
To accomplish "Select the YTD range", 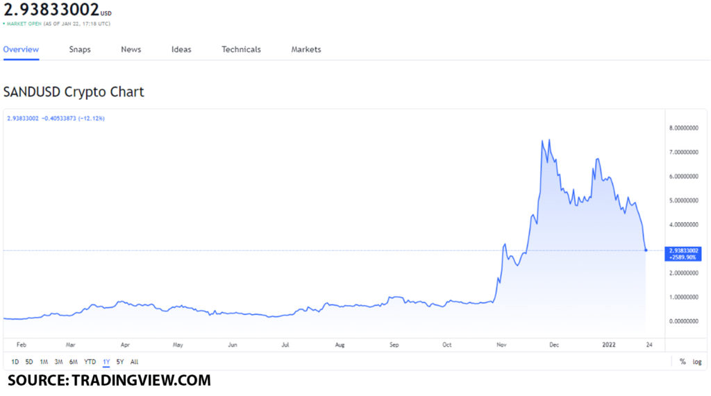I will 90,361.
